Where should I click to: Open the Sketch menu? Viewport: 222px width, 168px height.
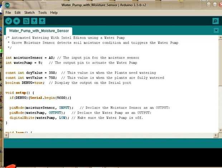point(29,13)
